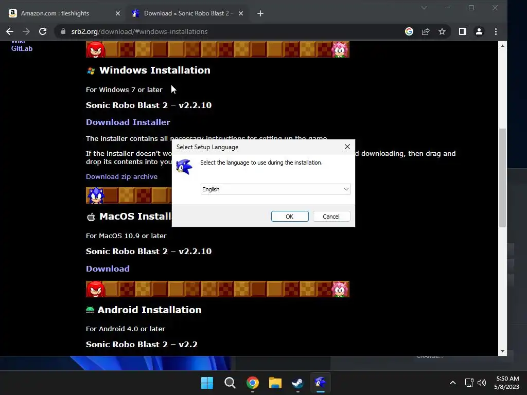Click the Knuckles icon on the top banner
Image resolution: width=527 pixels, height=395 pixels.
coord(96,49)
